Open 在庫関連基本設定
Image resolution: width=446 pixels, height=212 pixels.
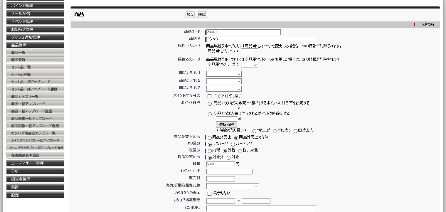(35, 155)
